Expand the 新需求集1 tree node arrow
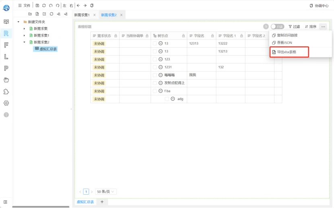334x208 pixels. (24, 36)
